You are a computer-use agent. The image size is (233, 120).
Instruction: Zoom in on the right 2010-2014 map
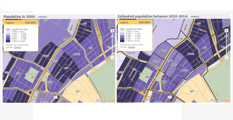pos(226,31)
